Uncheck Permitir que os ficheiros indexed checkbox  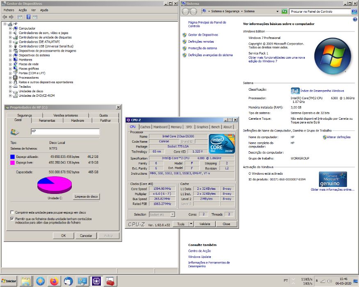[12, 219]
